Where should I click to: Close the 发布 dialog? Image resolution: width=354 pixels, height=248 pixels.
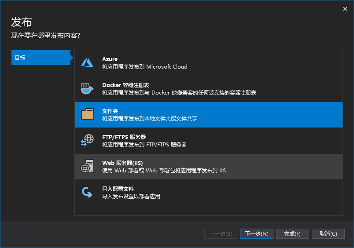coord(345,9)
